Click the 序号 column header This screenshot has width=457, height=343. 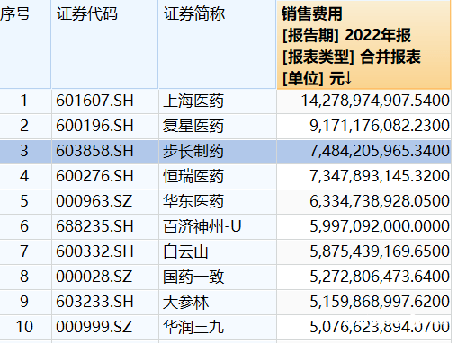tap(25, 44)
